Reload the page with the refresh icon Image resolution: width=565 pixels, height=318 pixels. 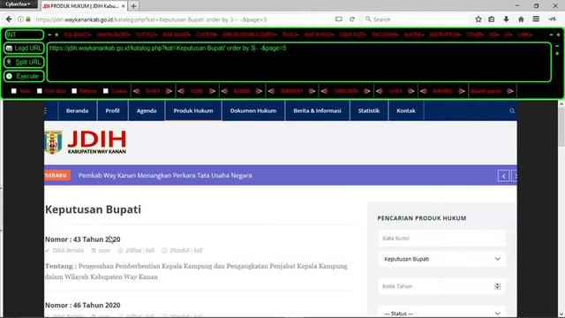click(352, 19)
